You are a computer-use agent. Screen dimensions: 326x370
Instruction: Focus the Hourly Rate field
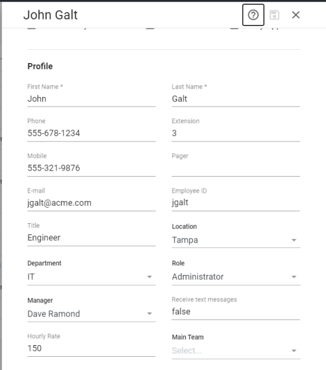click(x=91, y=349)
